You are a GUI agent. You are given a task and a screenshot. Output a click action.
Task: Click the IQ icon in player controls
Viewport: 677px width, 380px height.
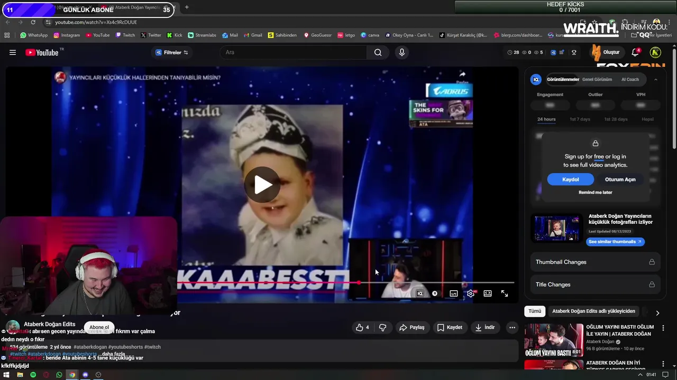(x=420, y=293)
